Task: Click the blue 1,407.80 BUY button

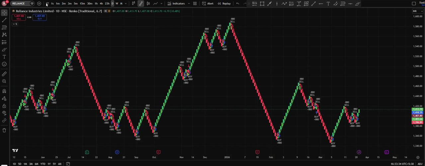Action: (x=40, y=17)
